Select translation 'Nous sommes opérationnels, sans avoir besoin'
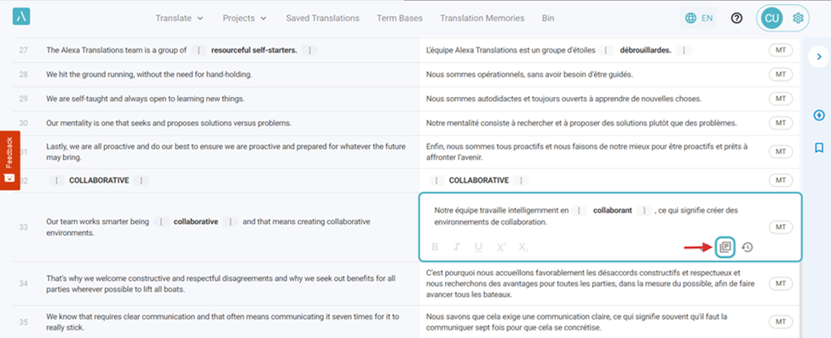The height and width of the screenshot is (338, 831). (529, 75)
